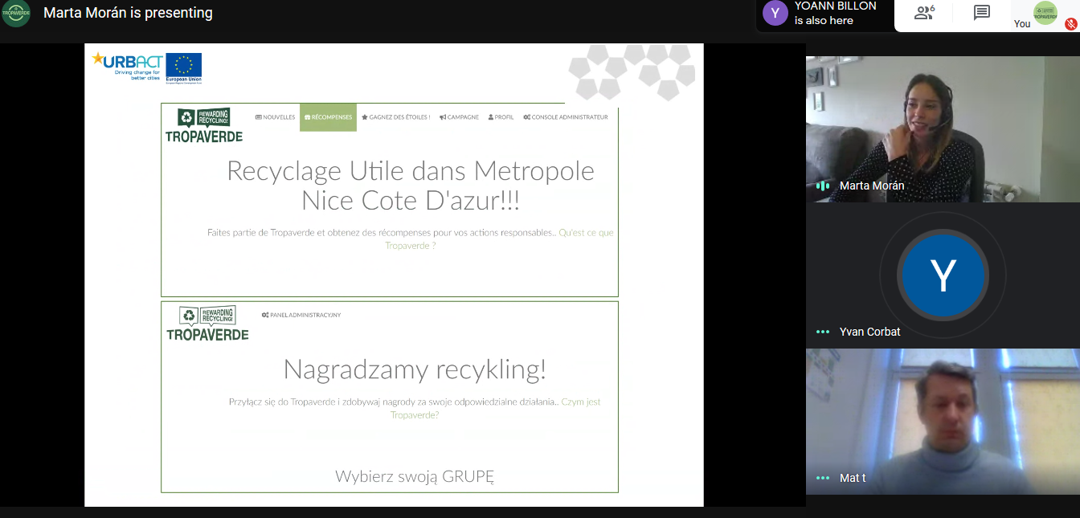Click the audio indicator beside Marta Morán

click(823, 186)
